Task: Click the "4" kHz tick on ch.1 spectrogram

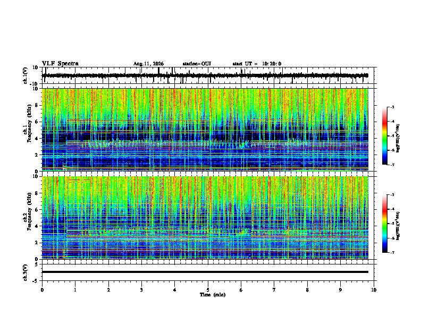Action: pyautogui.click(x=37, y=139)
